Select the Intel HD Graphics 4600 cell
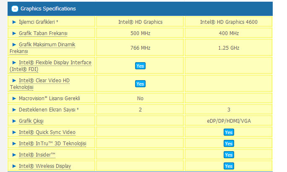This screenshot has height=172, width=287. [x=229, y=22]
